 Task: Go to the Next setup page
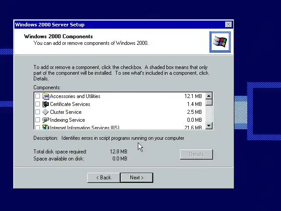click(137, 178)
